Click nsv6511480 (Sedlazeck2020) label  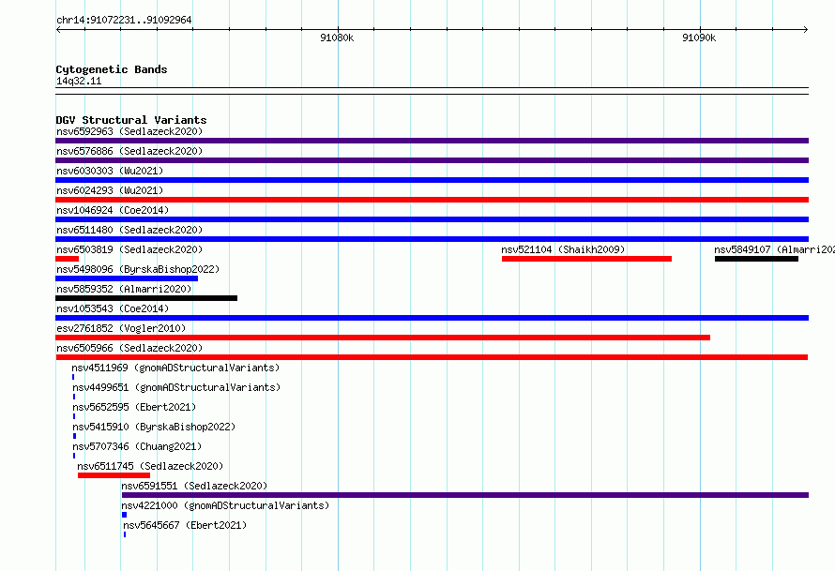coord(129,230)
